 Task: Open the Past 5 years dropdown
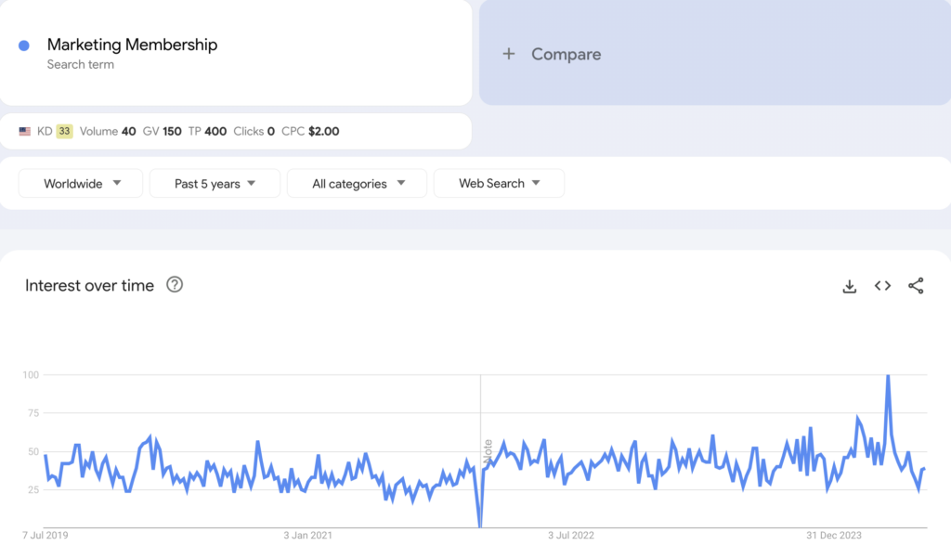tap(215, 184)
